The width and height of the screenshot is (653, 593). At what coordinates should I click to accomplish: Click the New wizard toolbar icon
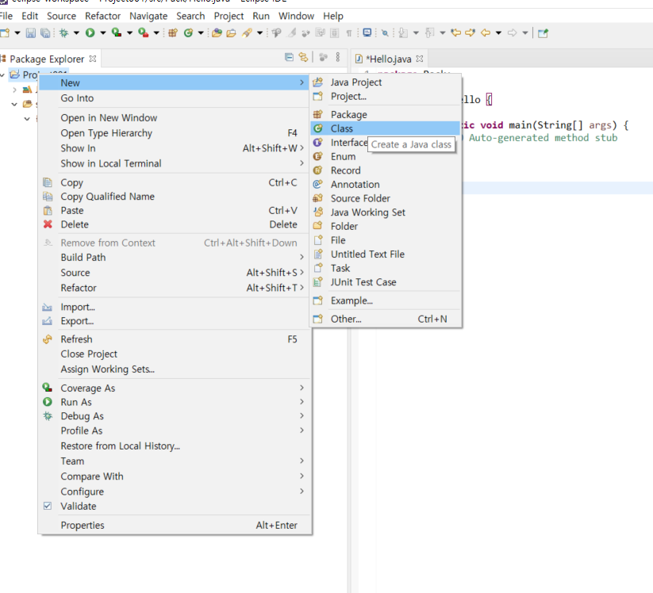[5, 33]
